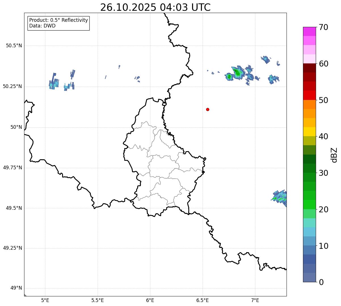The width and height of the screenshot is (341, 306).
Task: Pick the olive band just below 40
Action: coord(309,141)
